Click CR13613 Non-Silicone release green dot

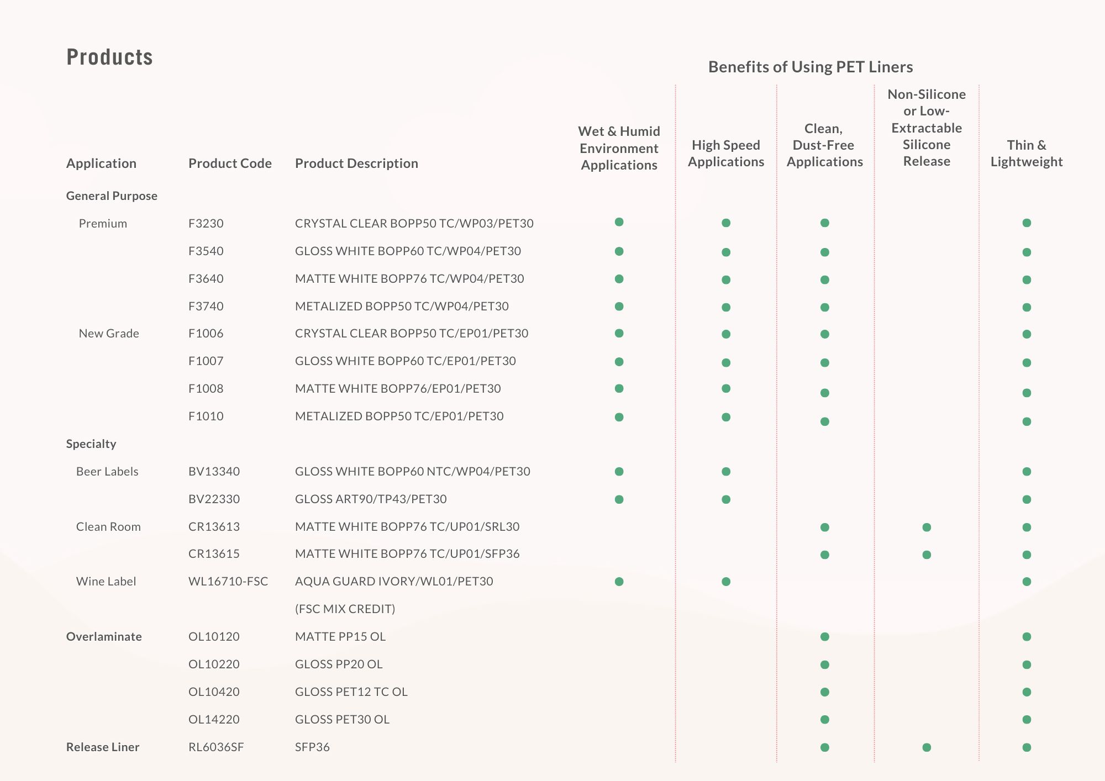click(x=927, y=527)
